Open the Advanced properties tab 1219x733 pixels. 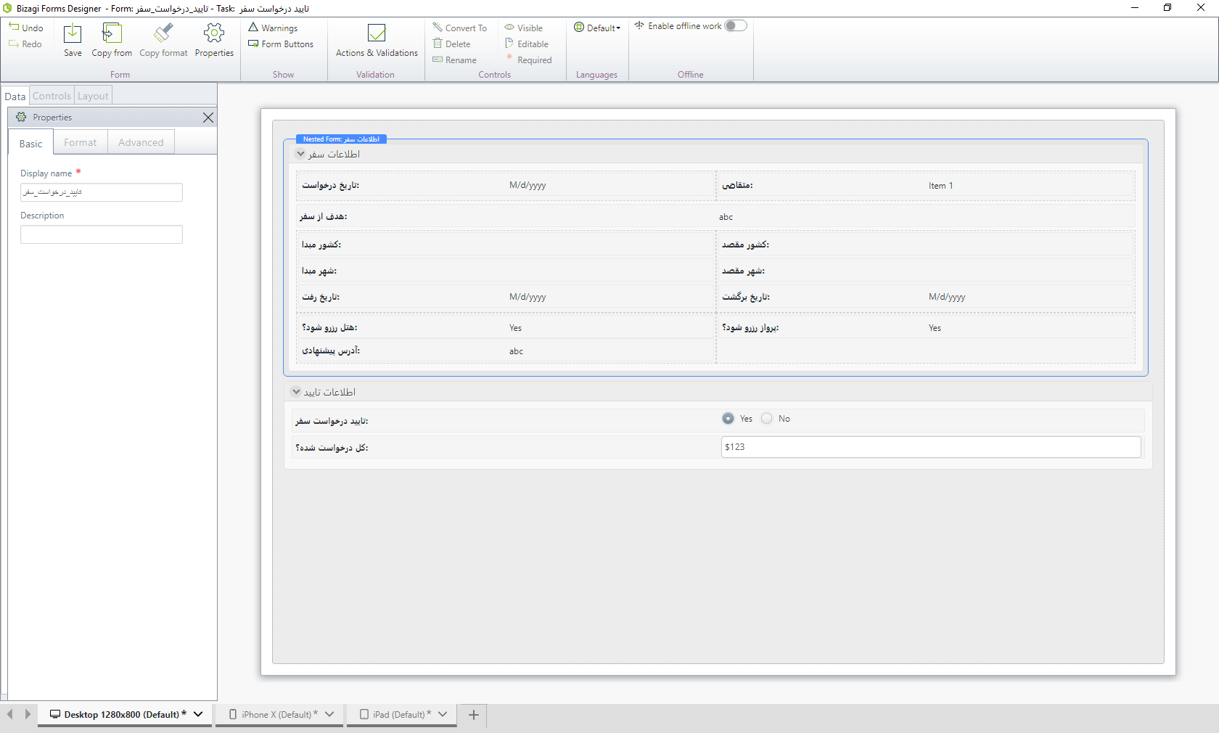tap(141, 142)
